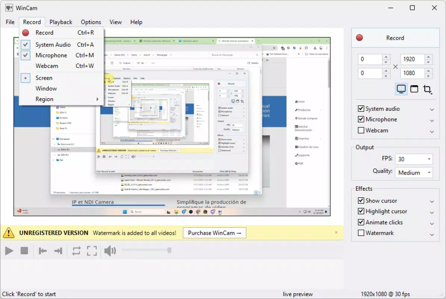Image resolution: width=446 pixels, height=299 pixels.
Task: Jump to the end of the video
Action: (x=58, y=251)
